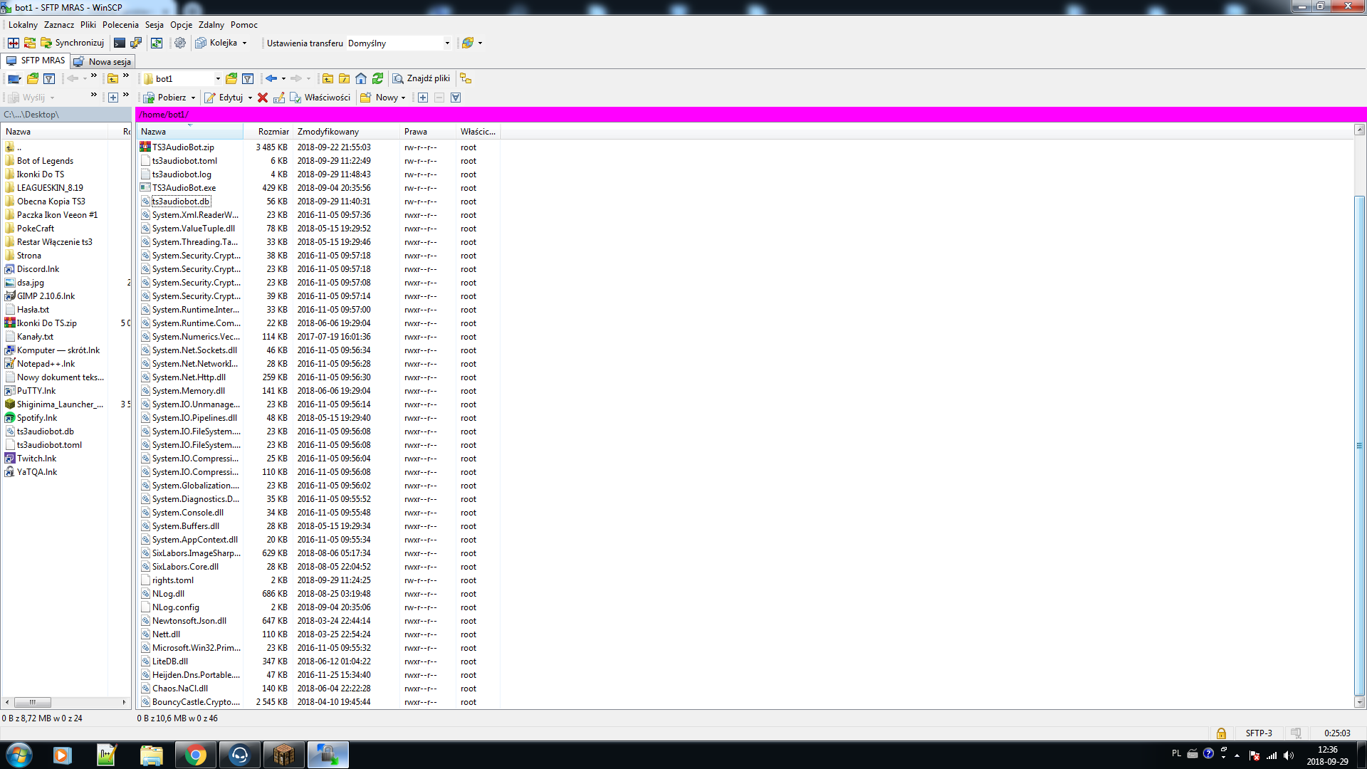
Task: Open the remote panel filter icon
Action: pyautogui.click(x=248, y=78)
